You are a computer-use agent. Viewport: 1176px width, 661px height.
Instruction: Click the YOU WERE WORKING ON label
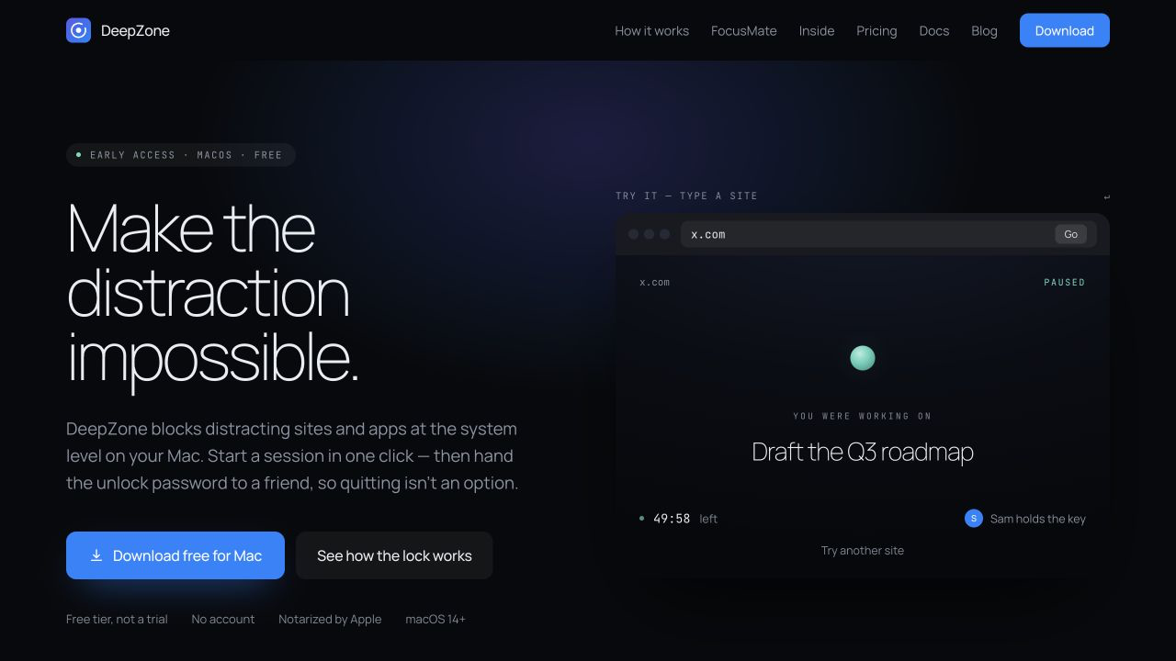pos(863,416)
